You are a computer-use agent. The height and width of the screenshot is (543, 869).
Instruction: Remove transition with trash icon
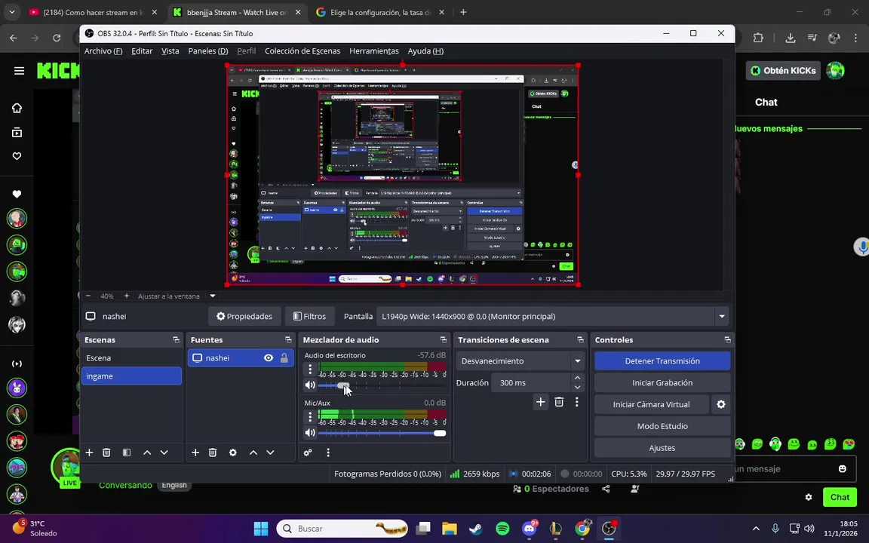pyautogui.click(x=559, y=402)
